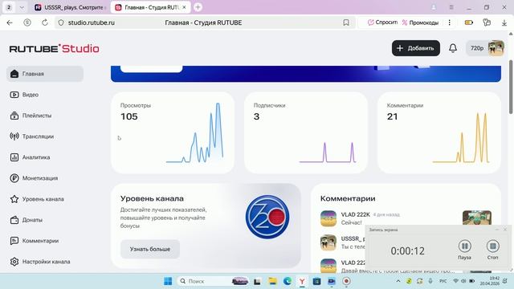This screenshot has width=514, height=289.
Task: Stop the screen recording
Action: (x=492, y=246)
